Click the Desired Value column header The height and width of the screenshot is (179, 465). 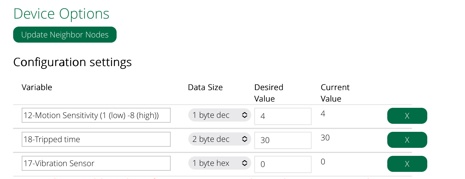coord(269,93)
